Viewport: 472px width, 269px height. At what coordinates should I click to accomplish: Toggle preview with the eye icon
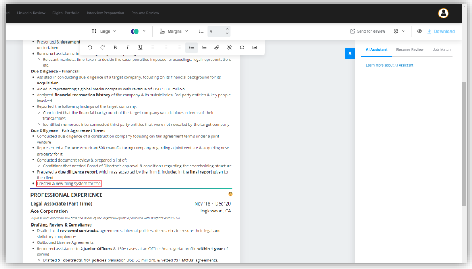click(x=419, y=31)
